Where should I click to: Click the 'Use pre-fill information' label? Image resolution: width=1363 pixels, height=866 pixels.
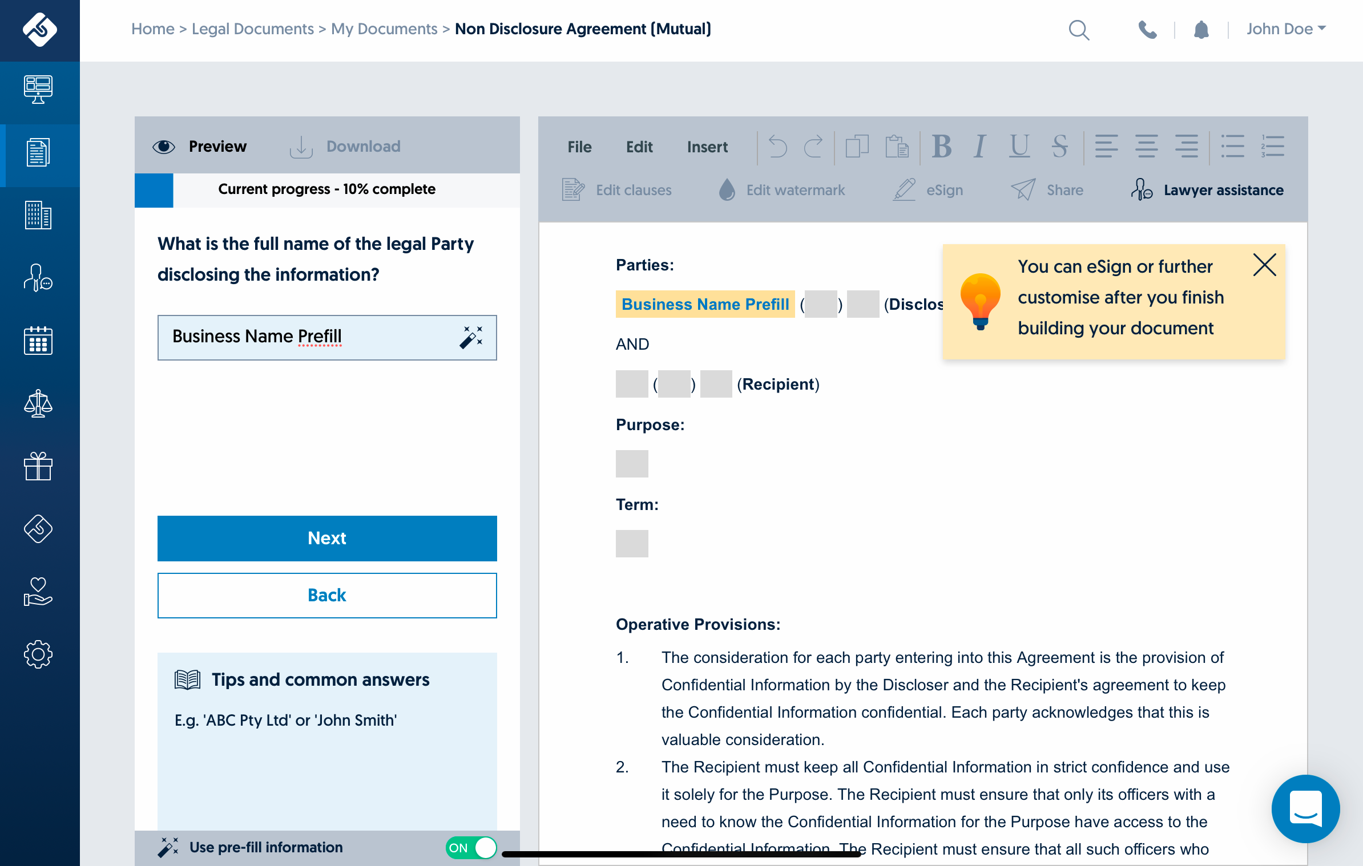click(266, 847)
